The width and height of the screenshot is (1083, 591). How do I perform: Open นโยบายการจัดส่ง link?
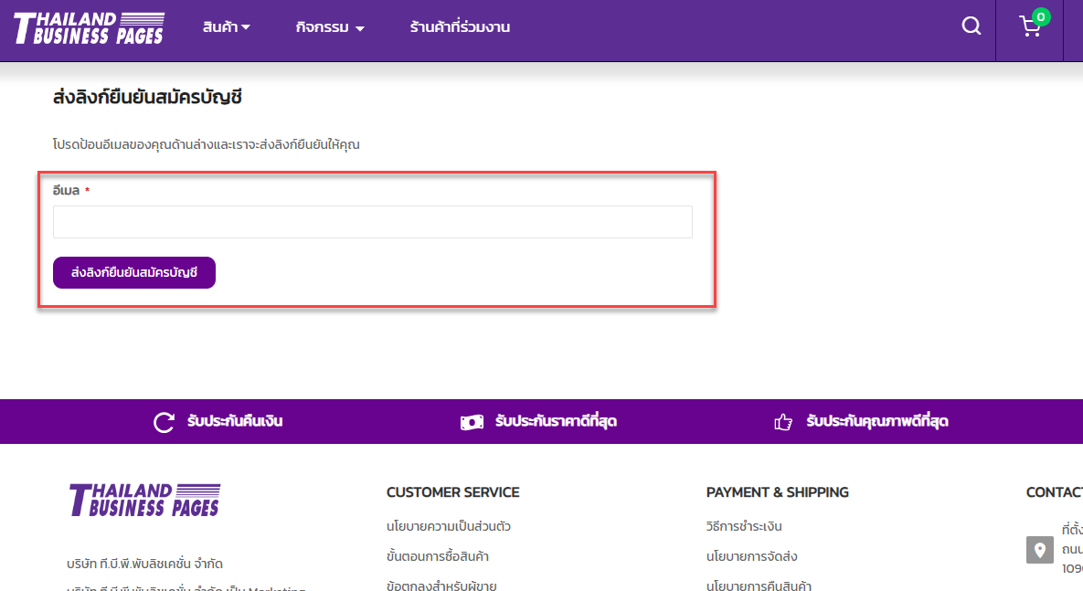click(x=751, y=556)
